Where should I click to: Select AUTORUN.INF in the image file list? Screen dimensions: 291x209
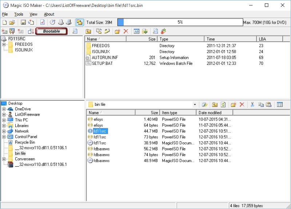pos(105,58)
